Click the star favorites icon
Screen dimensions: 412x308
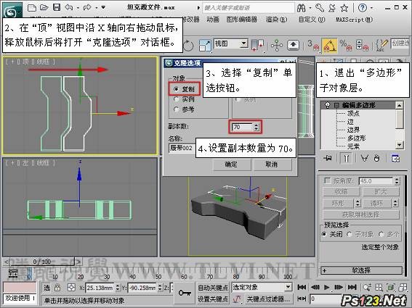(344, 8)
